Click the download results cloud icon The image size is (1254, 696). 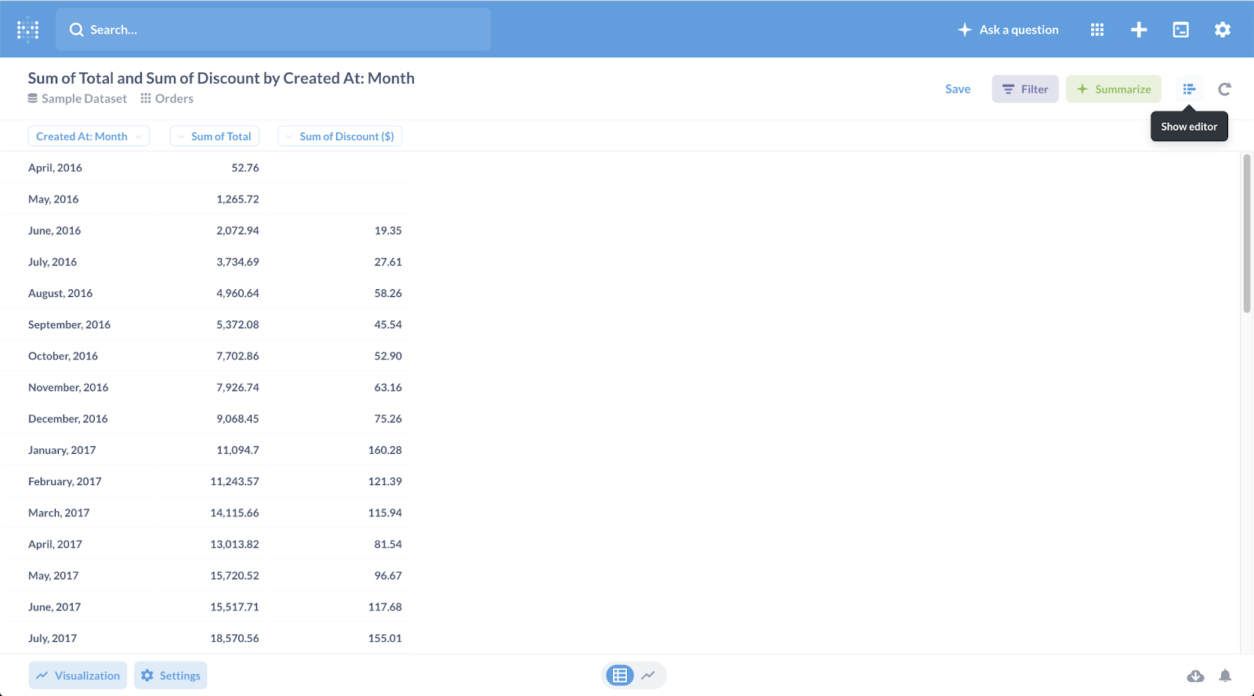click(x=1195, y=676)
